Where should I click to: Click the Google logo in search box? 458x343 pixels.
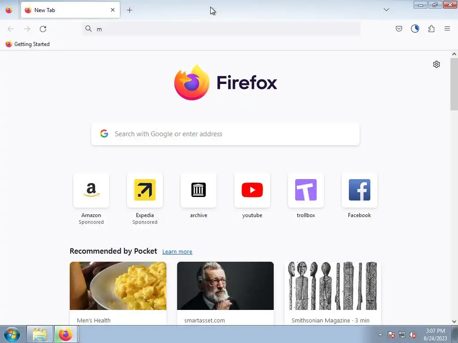coord(104,134)
